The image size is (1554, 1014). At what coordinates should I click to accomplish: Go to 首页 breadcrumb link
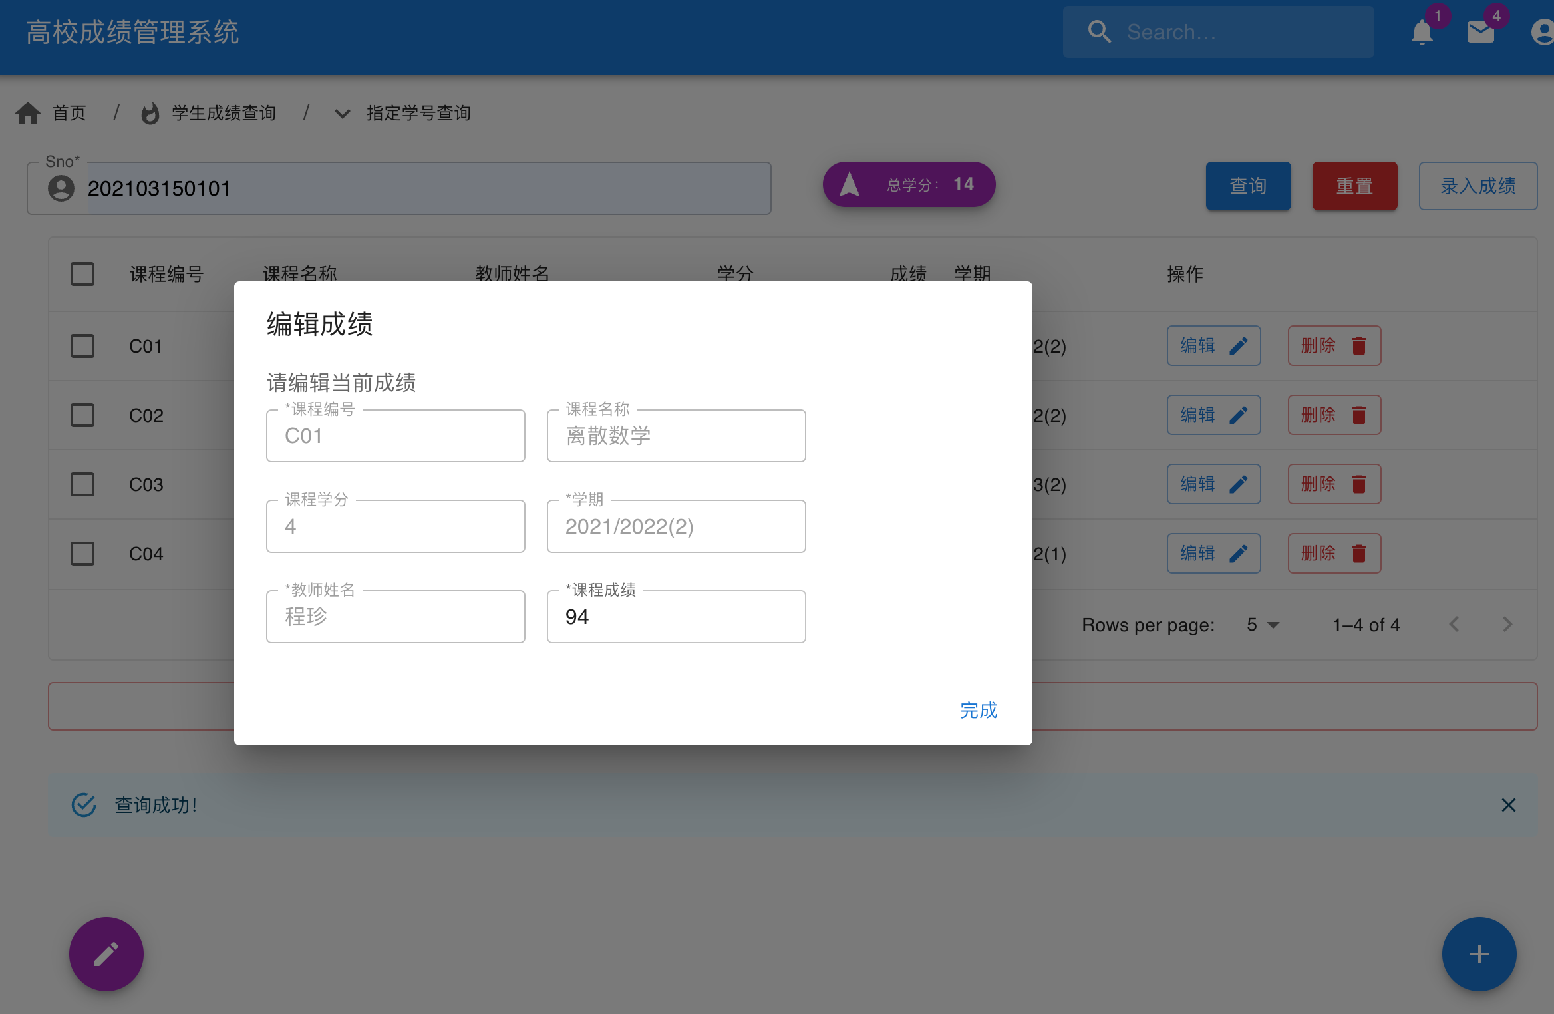(69, 114)
